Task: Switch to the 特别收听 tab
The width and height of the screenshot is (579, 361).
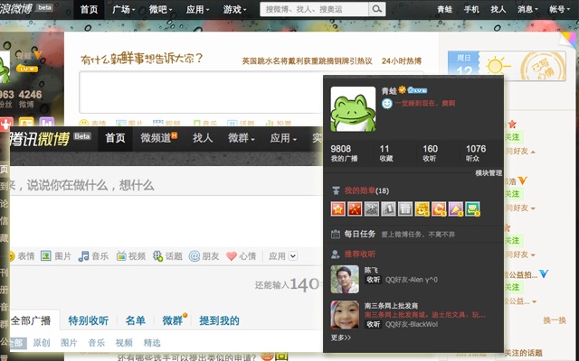Action: tap(89, 321)
